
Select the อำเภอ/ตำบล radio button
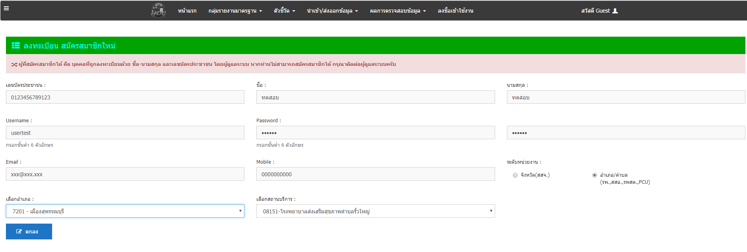click(x=595, y=175)
